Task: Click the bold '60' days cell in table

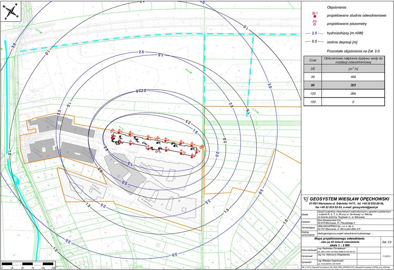Action: [x=313, y=85]
